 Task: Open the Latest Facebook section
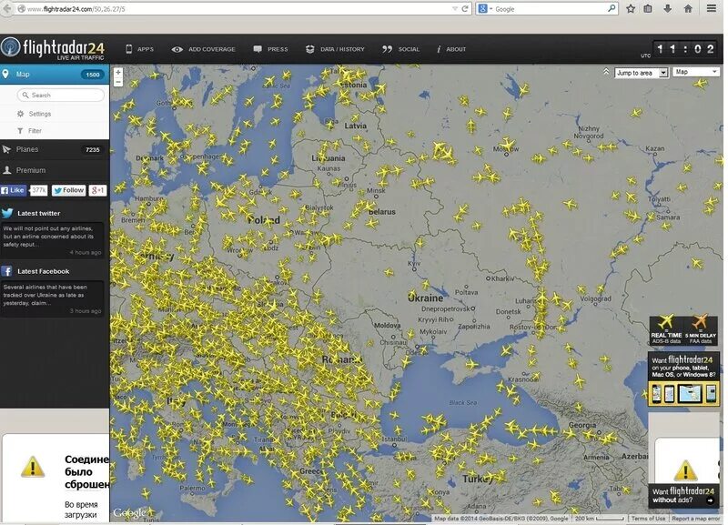[41, 270]
